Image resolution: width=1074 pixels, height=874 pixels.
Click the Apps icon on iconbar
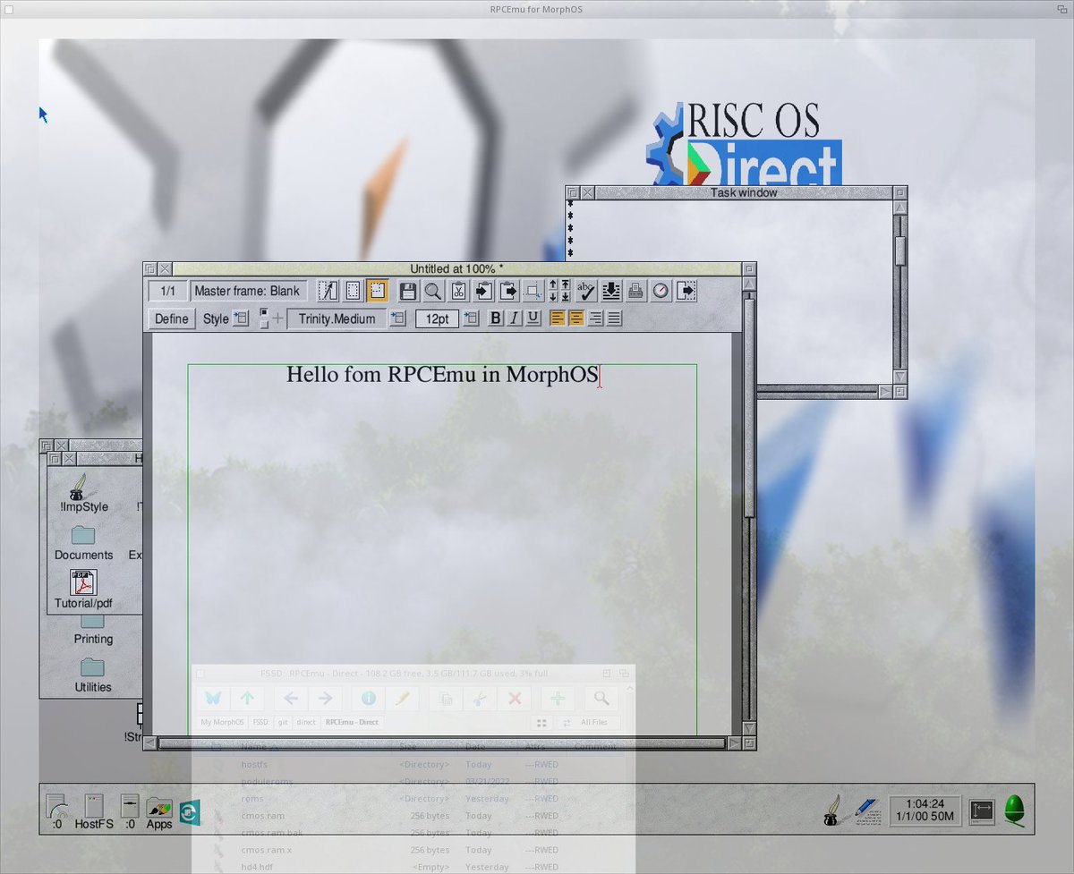coord(159,812)
